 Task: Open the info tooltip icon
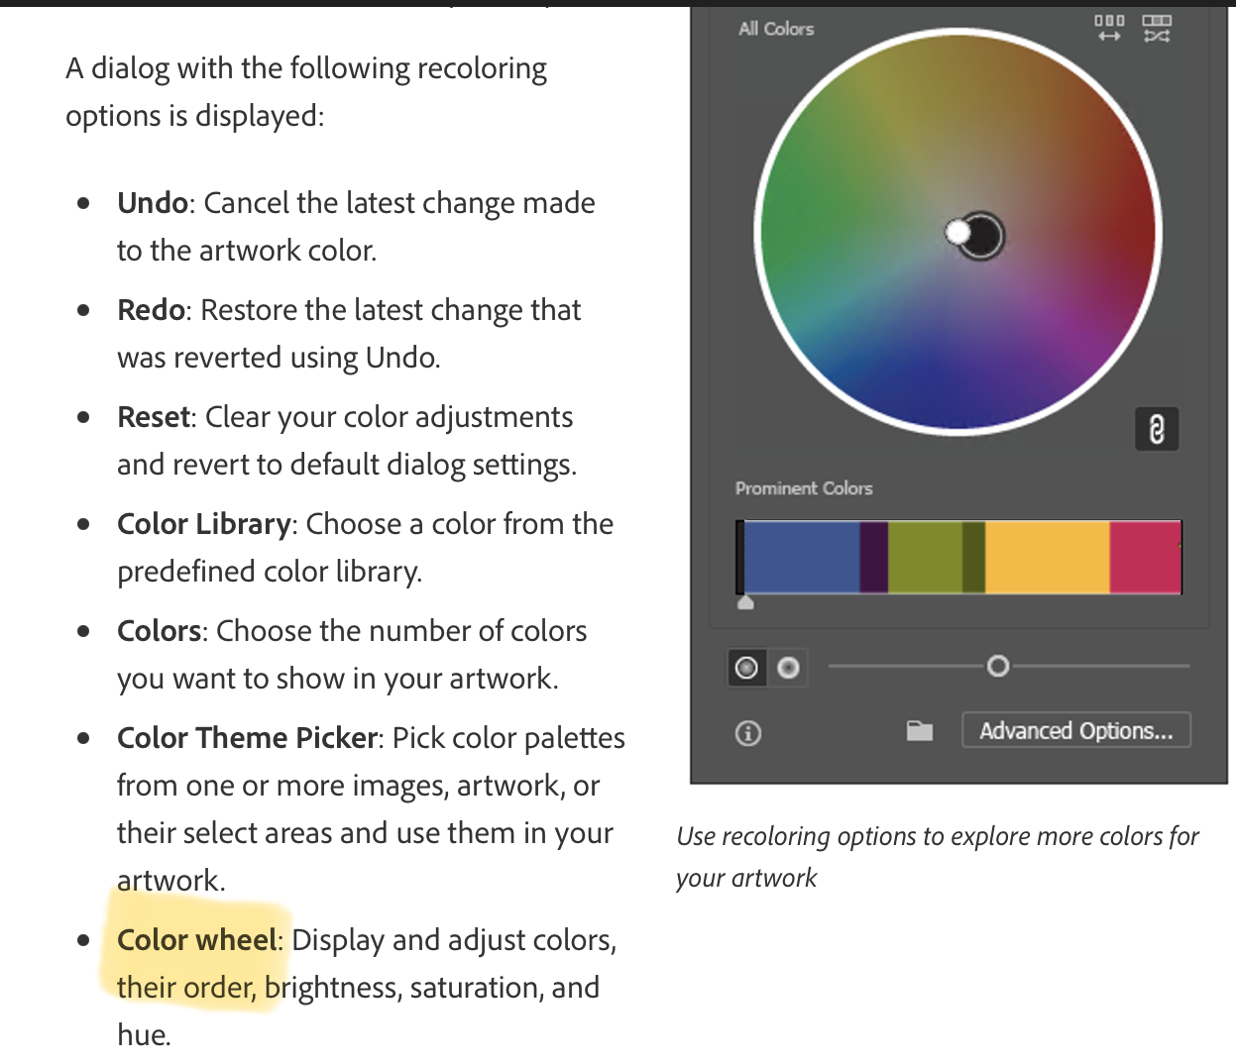[x=747, y=733]
